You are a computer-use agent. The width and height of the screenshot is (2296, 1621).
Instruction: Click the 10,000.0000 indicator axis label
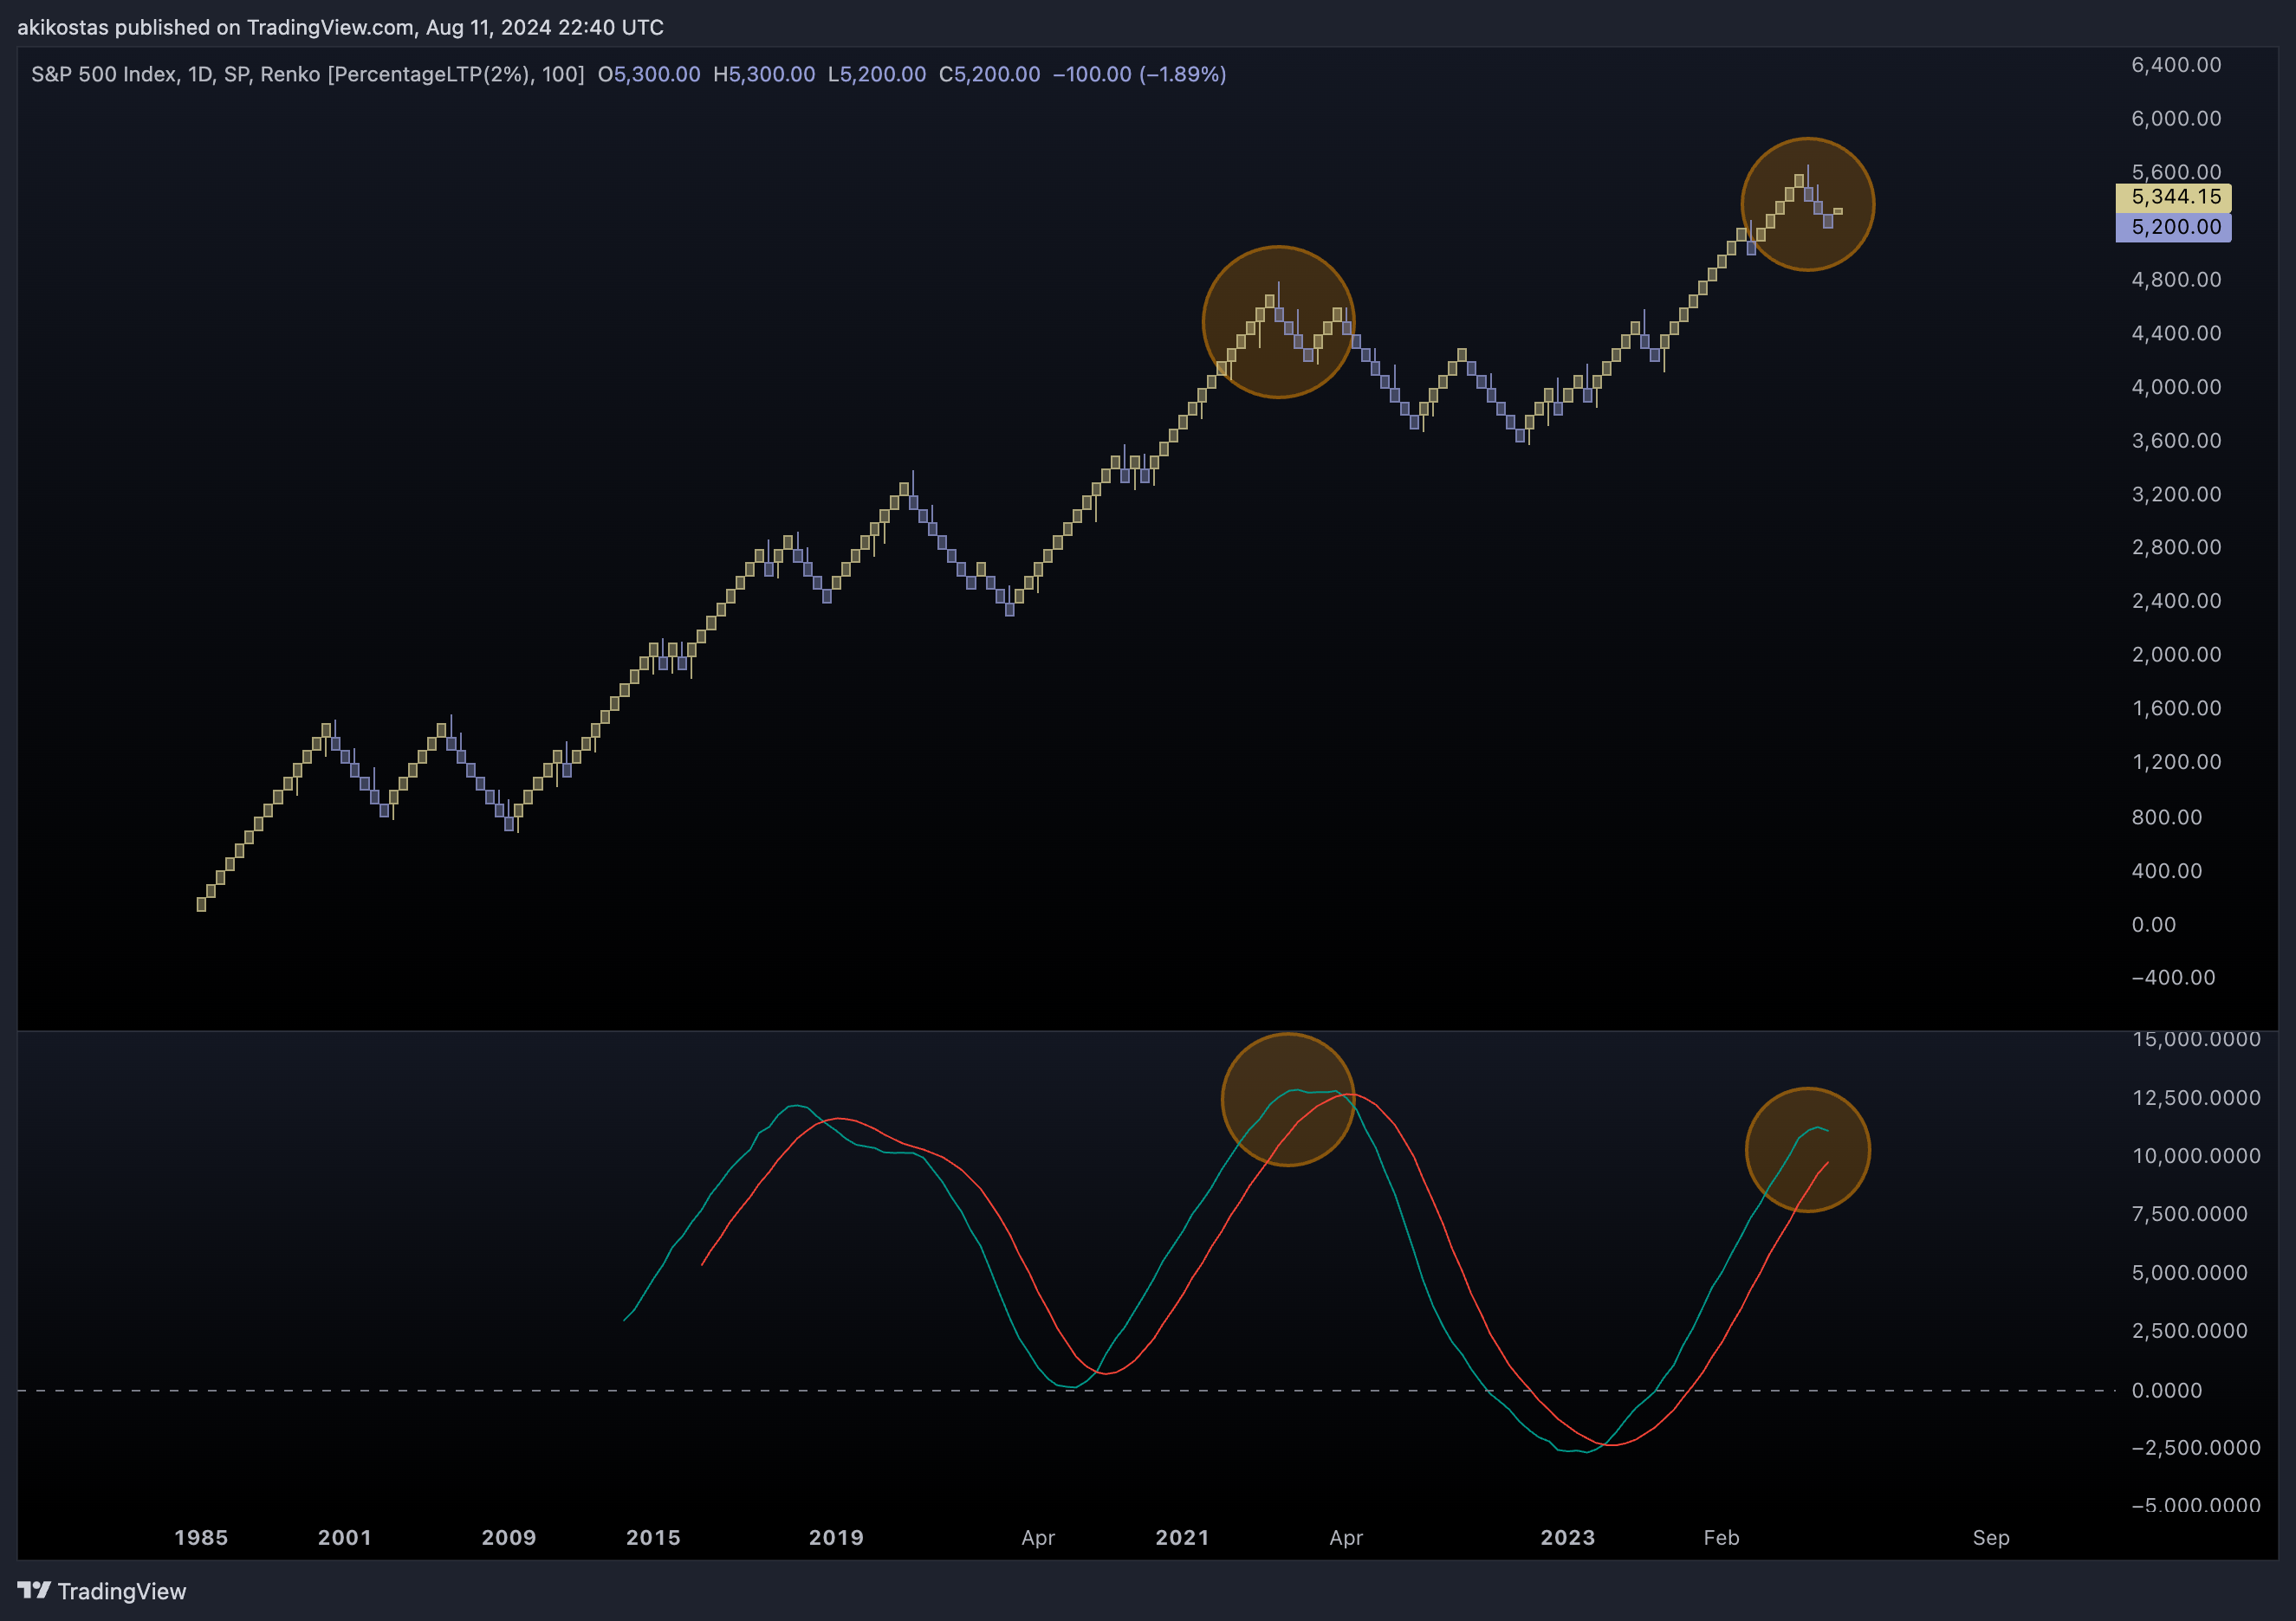click(x=2196, y=1156)
